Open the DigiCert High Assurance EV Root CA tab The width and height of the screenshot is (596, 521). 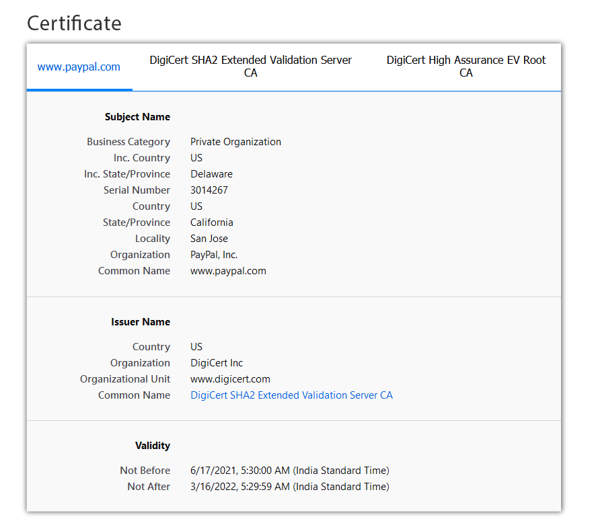(x=466, y=67)
